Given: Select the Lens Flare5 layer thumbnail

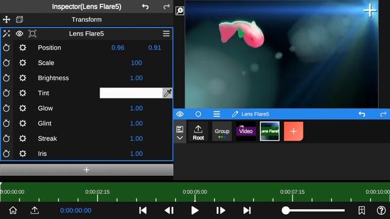Looking at the screenshot, I should pos(269,131).
